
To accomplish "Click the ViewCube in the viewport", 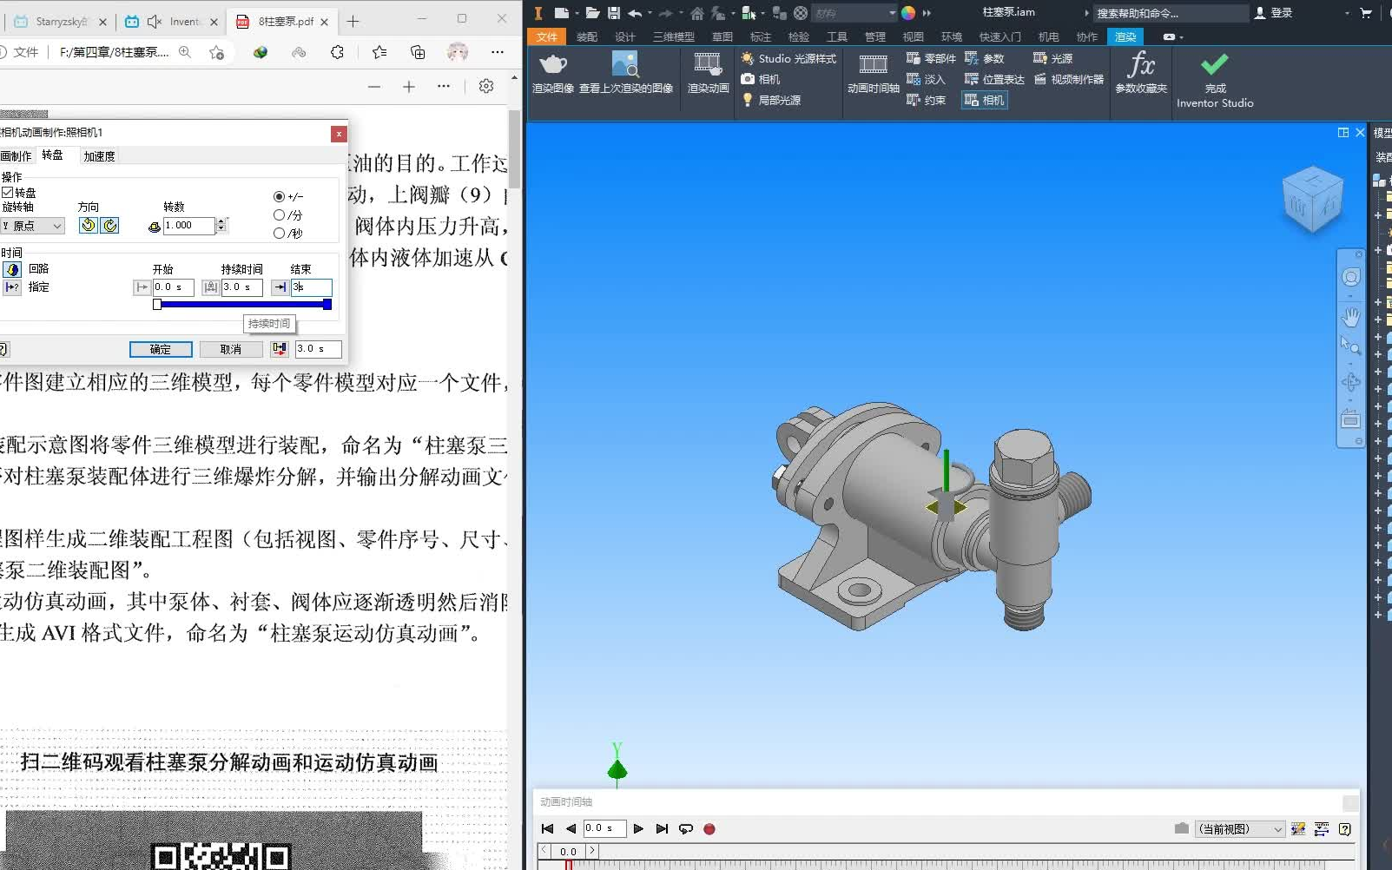I will pyautogui.click(x=1312, y=199).
